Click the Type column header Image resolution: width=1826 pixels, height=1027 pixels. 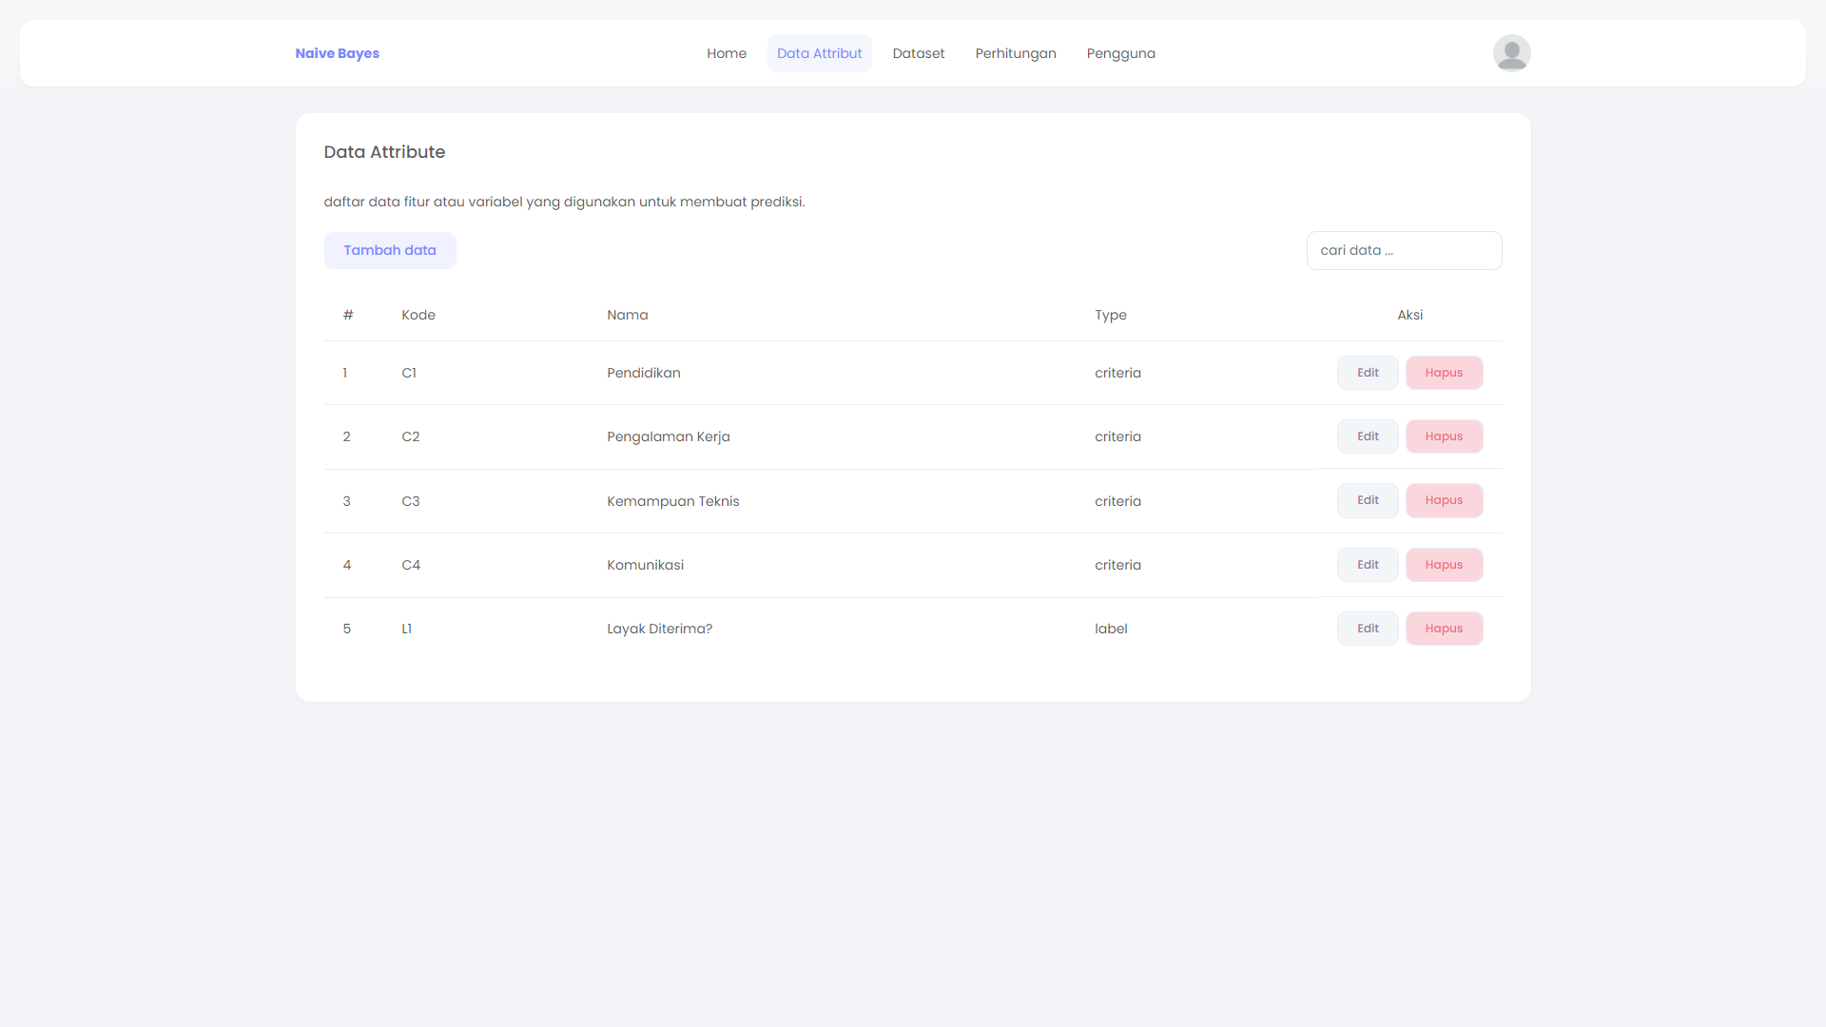[1110, 315]
